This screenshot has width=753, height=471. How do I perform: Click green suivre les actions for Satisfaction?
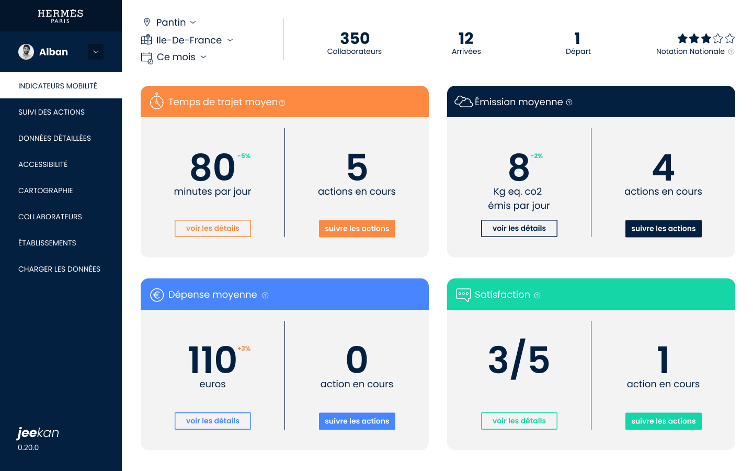tap(663, 421)
